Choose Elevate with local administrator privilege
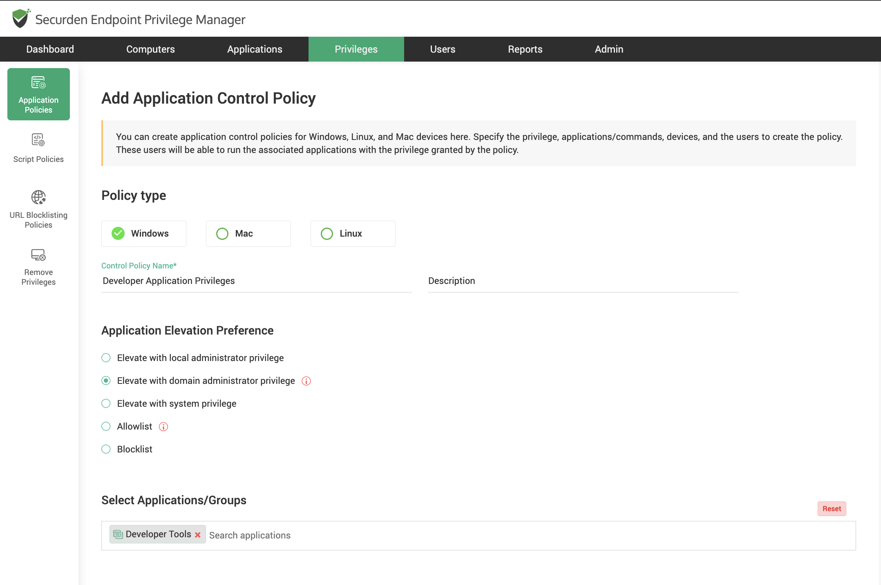 [x=106, y=358]
